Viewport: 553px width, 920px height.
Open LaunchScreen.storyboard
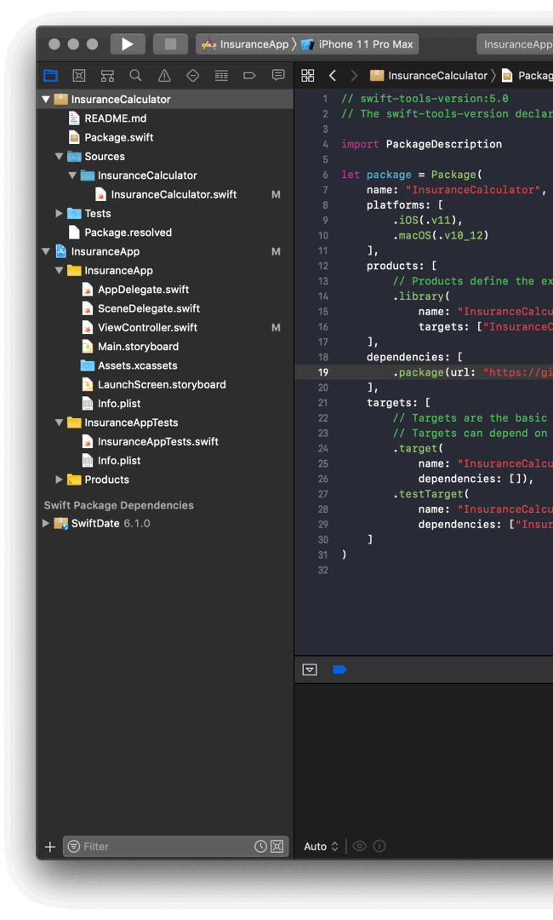162,384
